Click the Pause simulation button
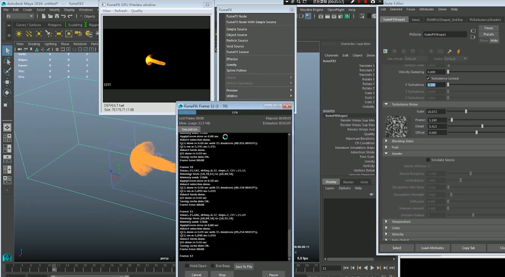Screen dimensions: 505x277 pos(273,275)
